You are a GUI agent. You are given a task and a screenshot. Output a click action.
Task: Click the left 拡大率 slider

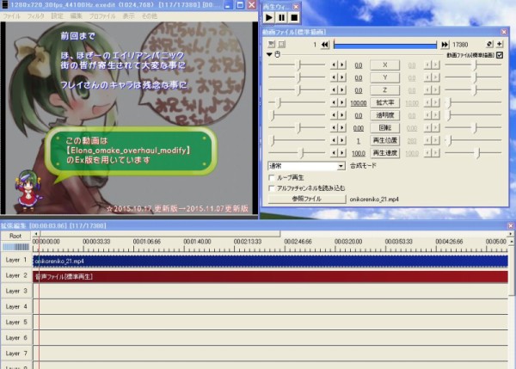297,102
